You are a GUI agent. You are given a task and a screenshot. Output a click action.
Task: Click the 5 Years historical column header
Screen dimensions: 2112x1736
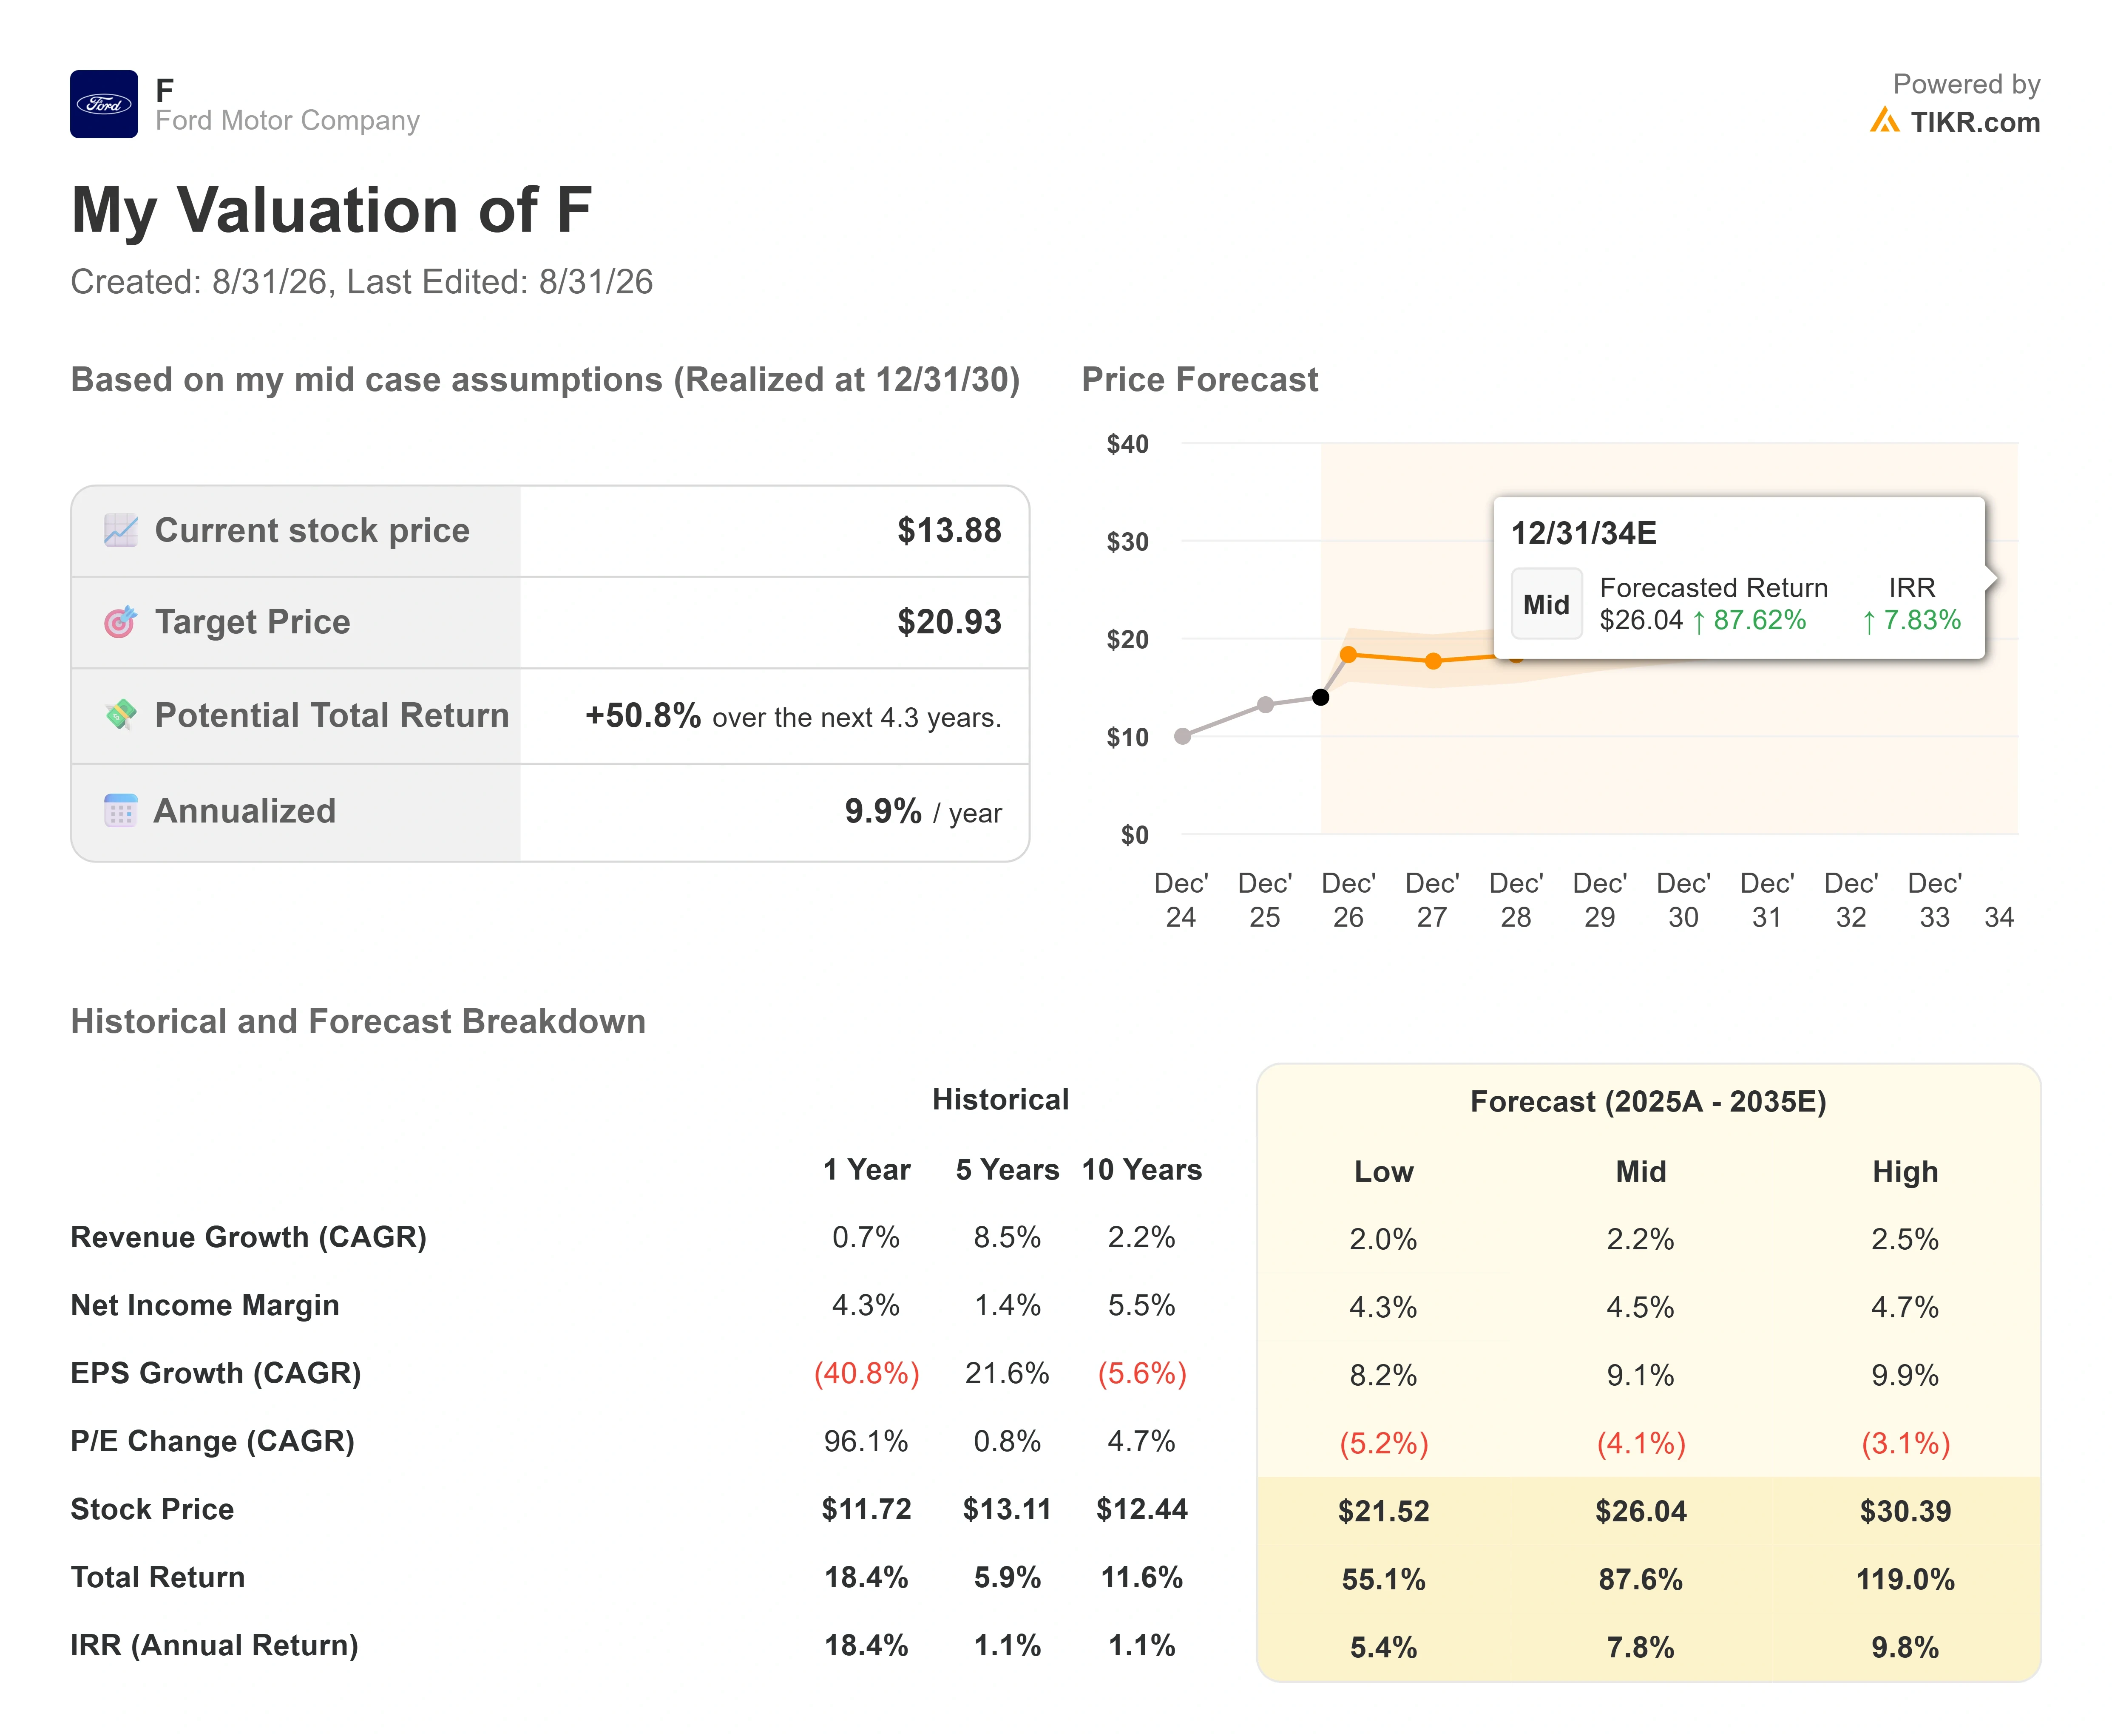(1007, 1169)
